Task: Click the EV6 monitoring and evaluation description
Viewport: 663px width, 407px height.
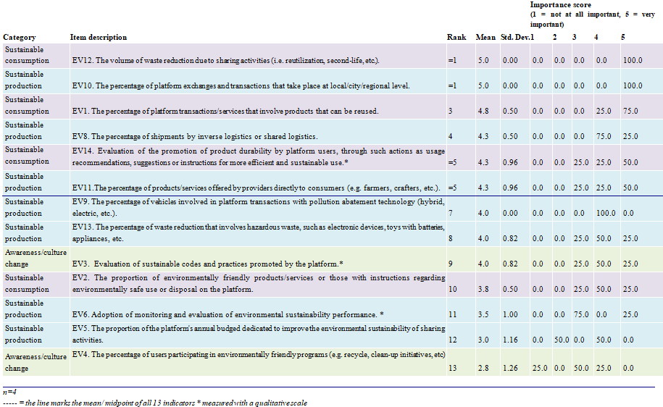Action: tap(223, 315)
